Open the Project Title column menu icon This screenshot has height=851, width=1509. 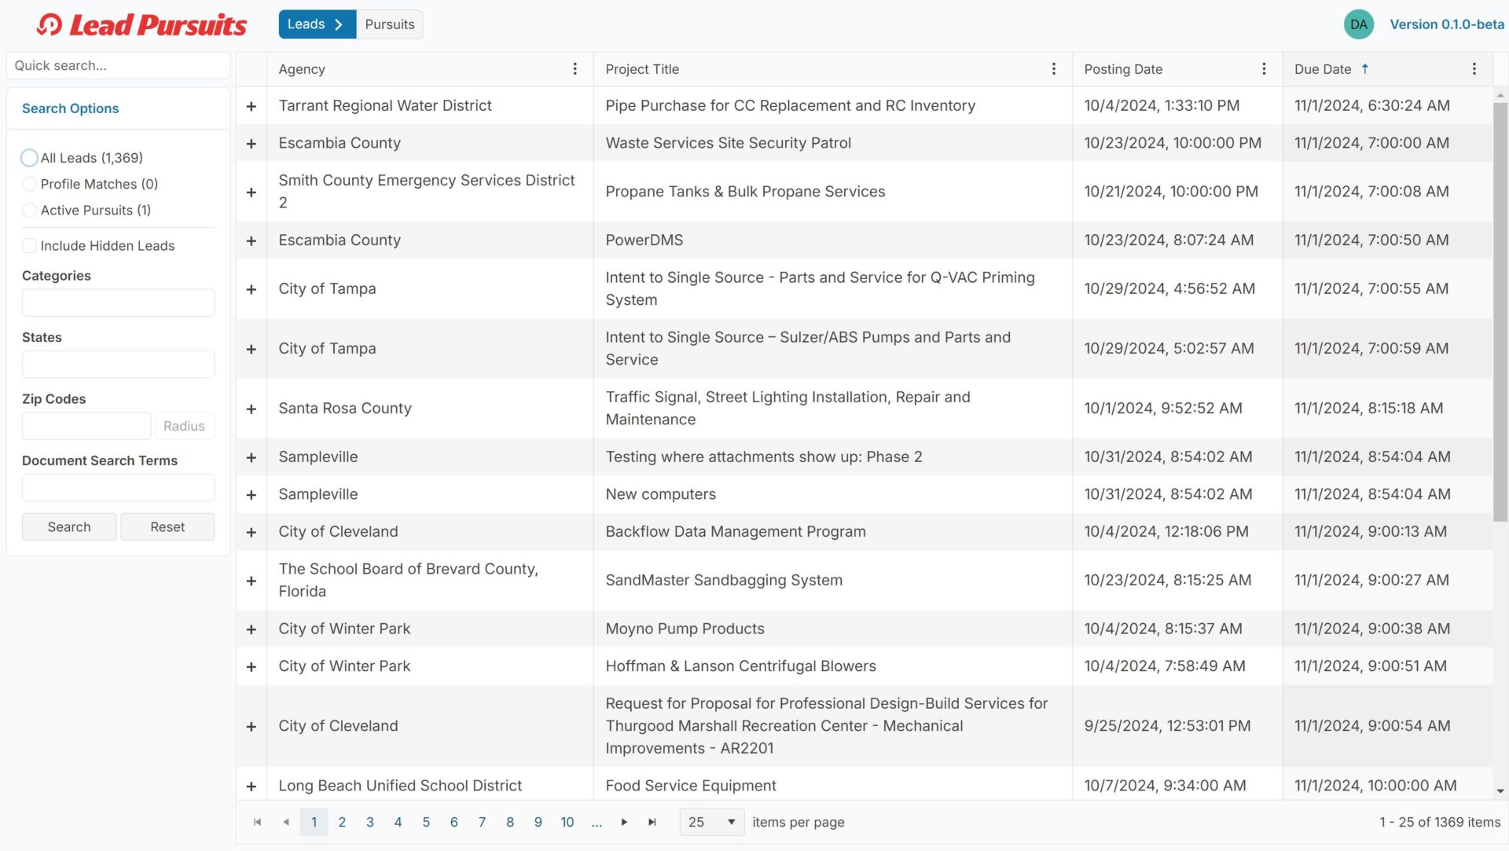[x=1053, y=69]
